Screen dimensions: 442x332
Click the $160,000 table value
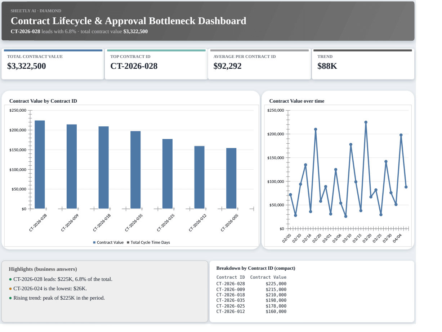(x=276, y=311)
